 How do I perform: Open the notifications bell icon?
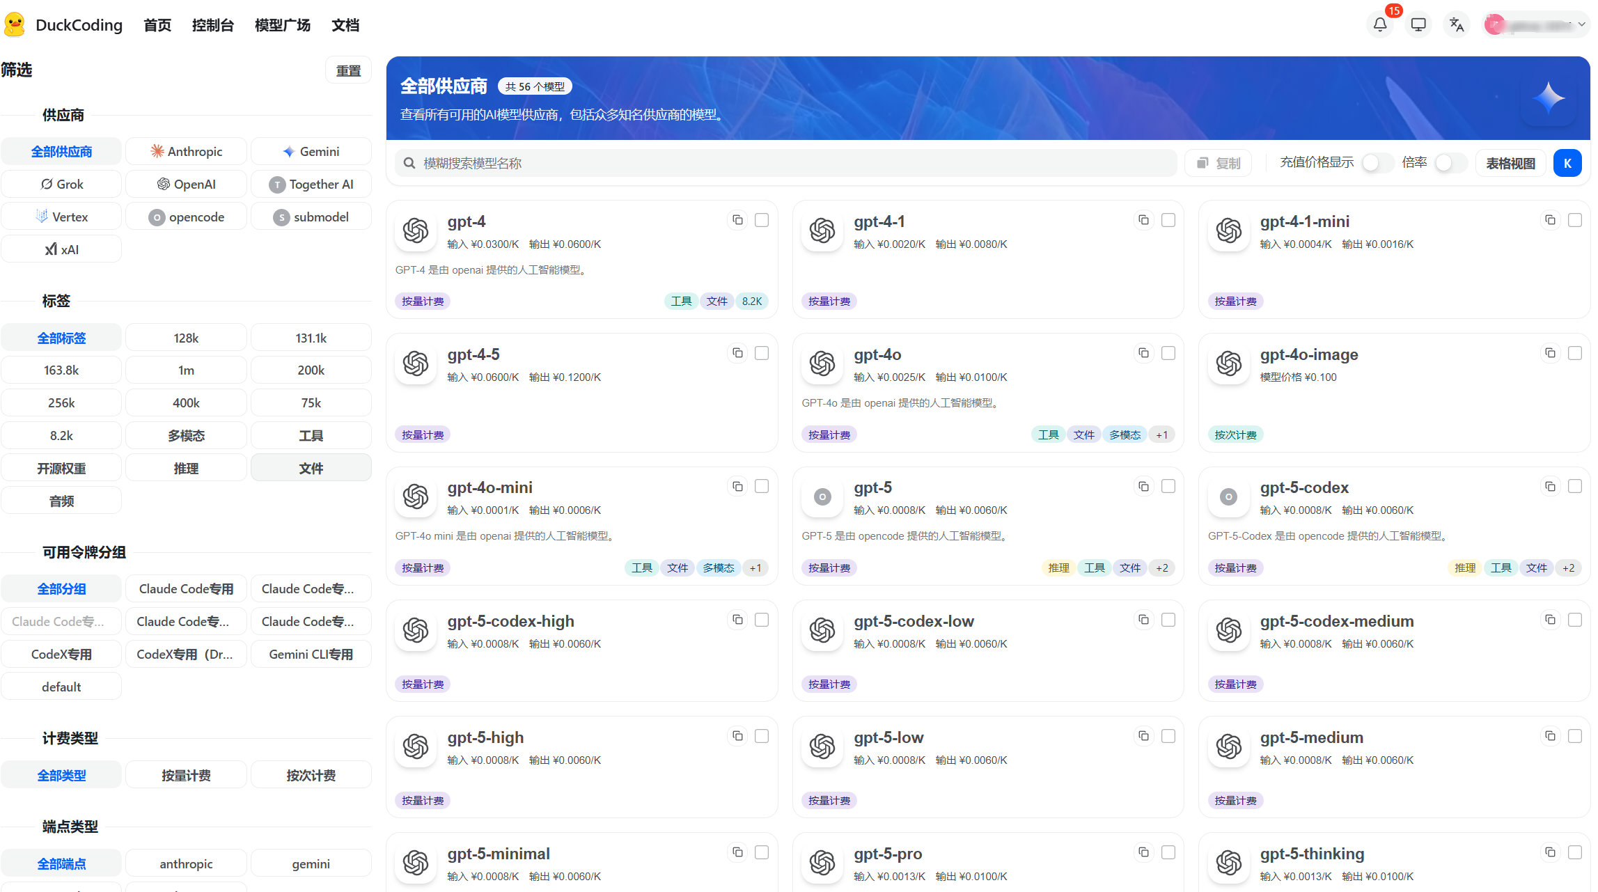point(1380,25)
